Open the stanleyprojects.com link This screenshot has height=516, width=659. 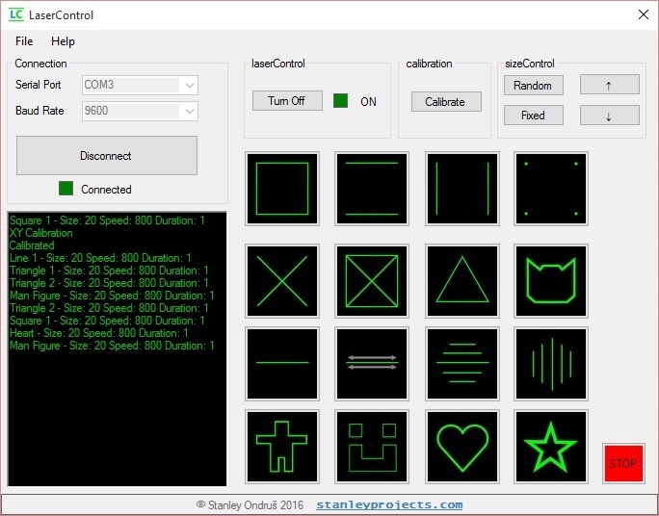389,504
